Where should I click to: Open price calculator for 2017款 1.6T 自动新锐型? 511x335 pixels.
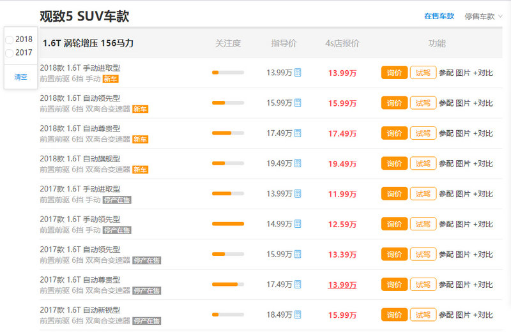coord(298,315)
